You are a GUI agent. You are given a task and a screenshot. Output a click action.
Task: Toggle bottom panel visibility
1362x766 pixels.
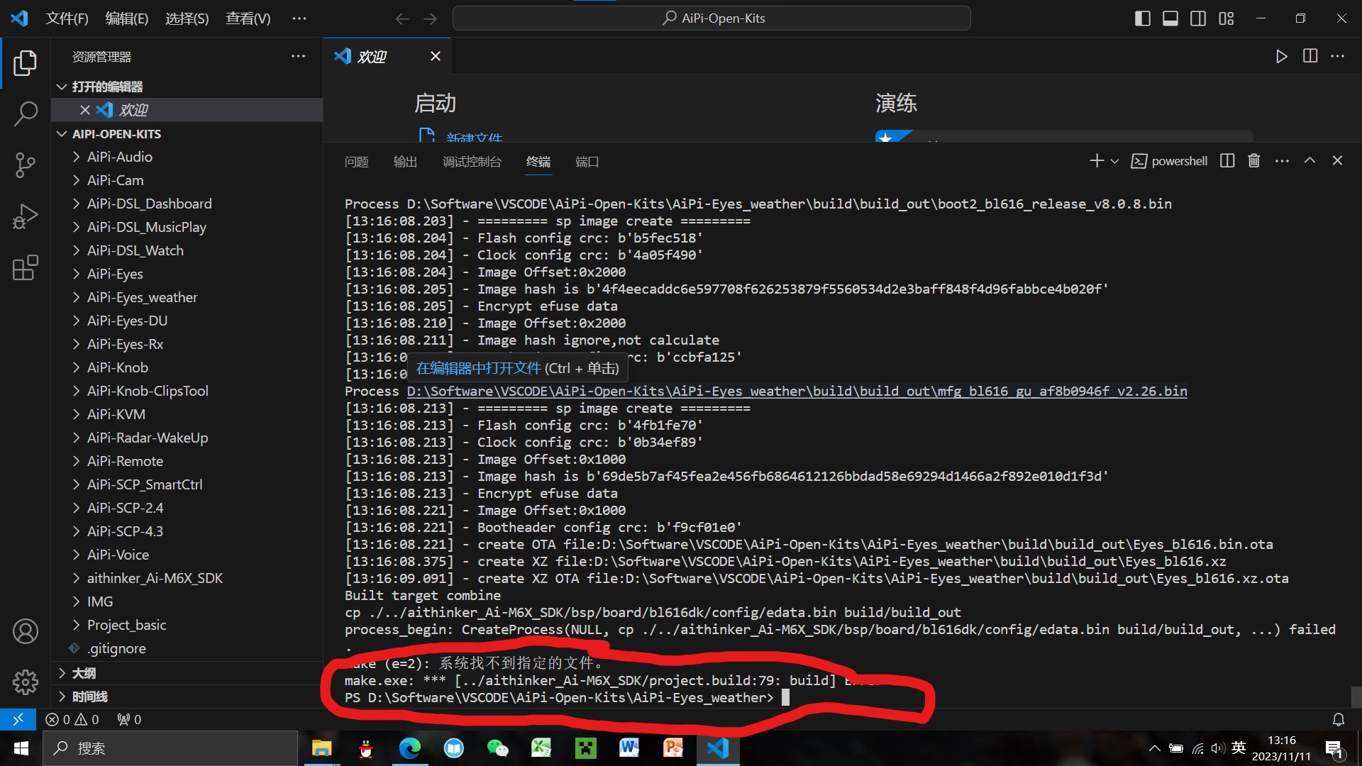(1170, 18)
